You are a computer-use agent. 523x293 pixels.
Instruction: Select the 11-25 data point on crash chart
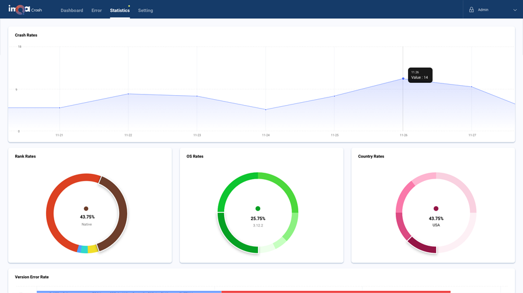click(x=334, y=96)
